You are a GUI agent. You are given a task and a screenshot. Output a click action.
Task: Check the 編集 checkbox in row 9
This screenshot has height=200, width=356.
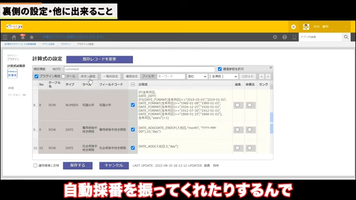point(238,129)
